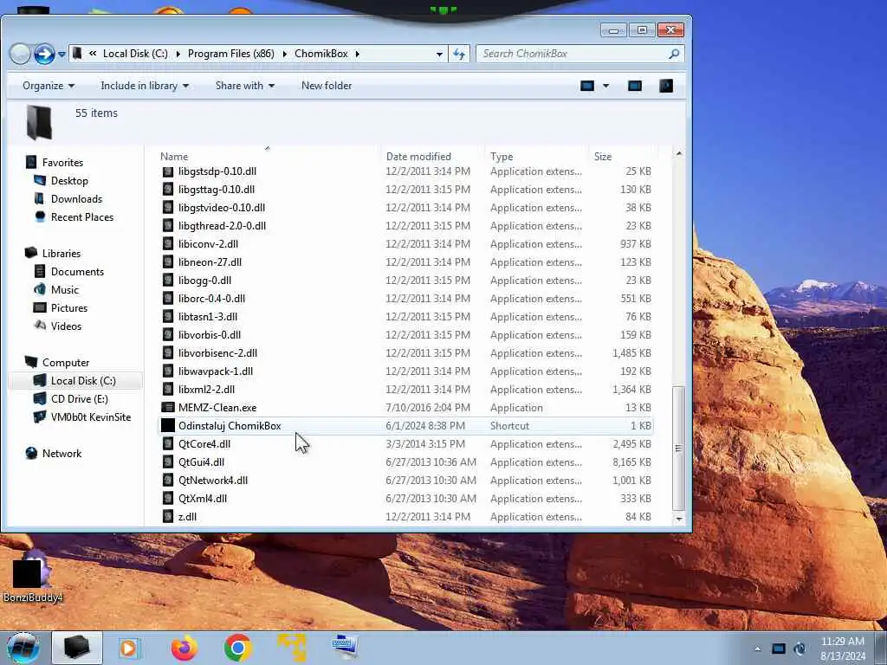The width and height of the screenshot is (887, 665).
Task: Toggle the preview pane icon
Action: (x=635, y=86)
